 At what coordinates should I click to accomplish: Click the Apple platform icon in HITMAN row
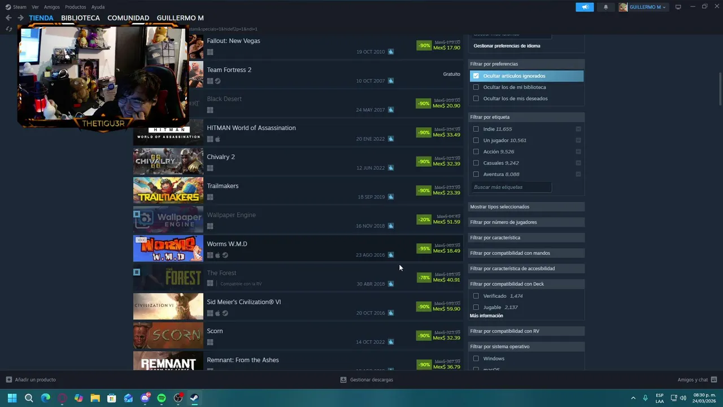point(217,139)
